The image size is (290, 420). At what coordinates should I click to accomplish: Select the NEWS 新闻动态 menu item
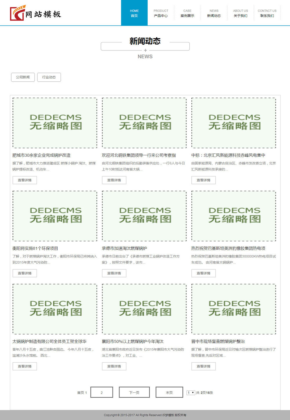coord(214,13)
